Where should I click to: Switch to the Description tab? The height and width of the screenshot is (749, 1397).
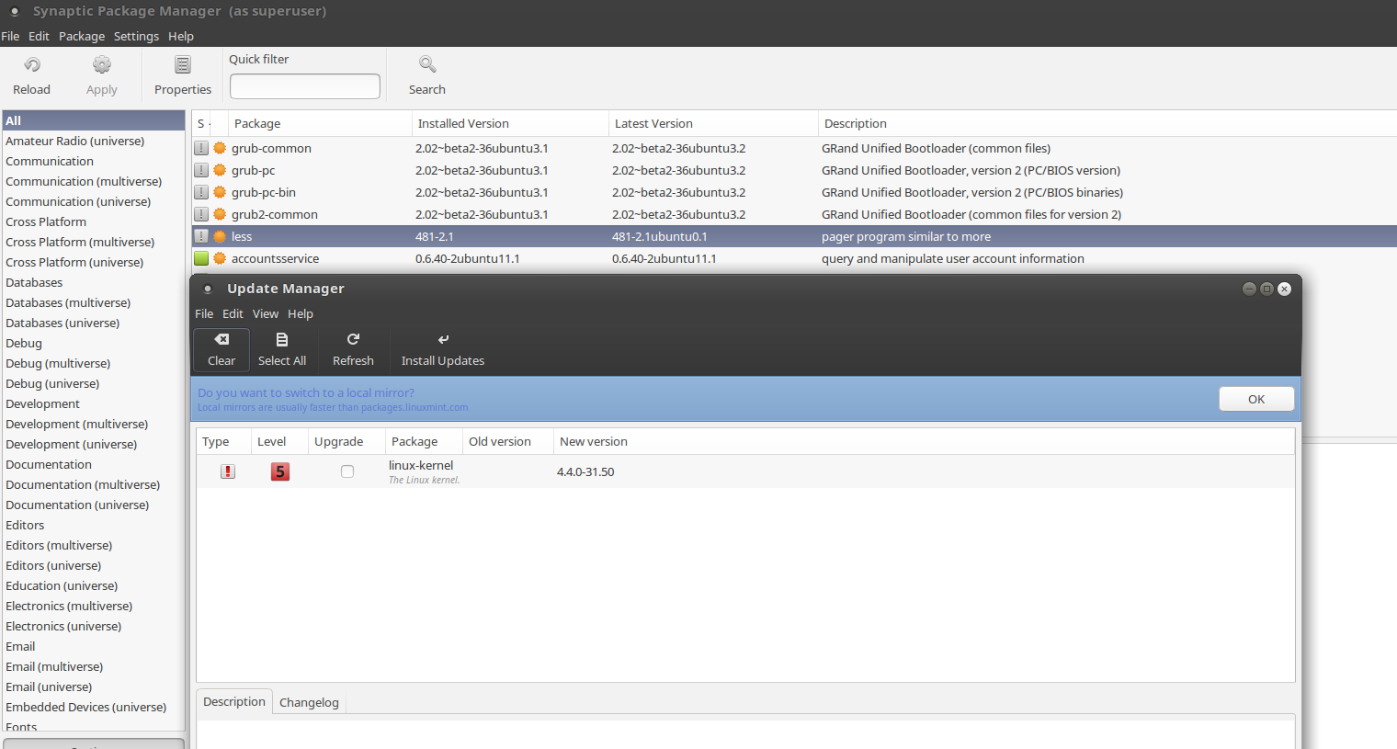234,701
